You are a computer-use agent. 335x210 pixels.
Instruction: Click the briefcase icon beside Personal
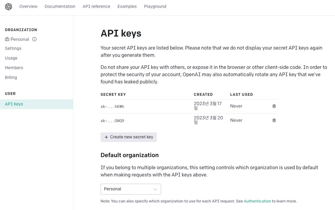click(x=7, y=39)
